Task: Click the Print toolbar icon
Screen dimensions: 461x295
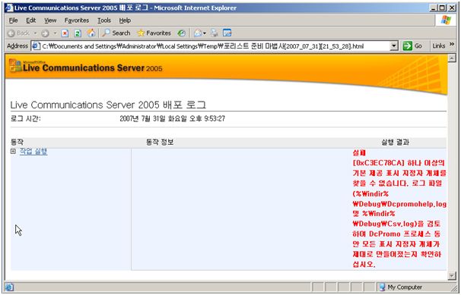Action: (x=215, y=33)
